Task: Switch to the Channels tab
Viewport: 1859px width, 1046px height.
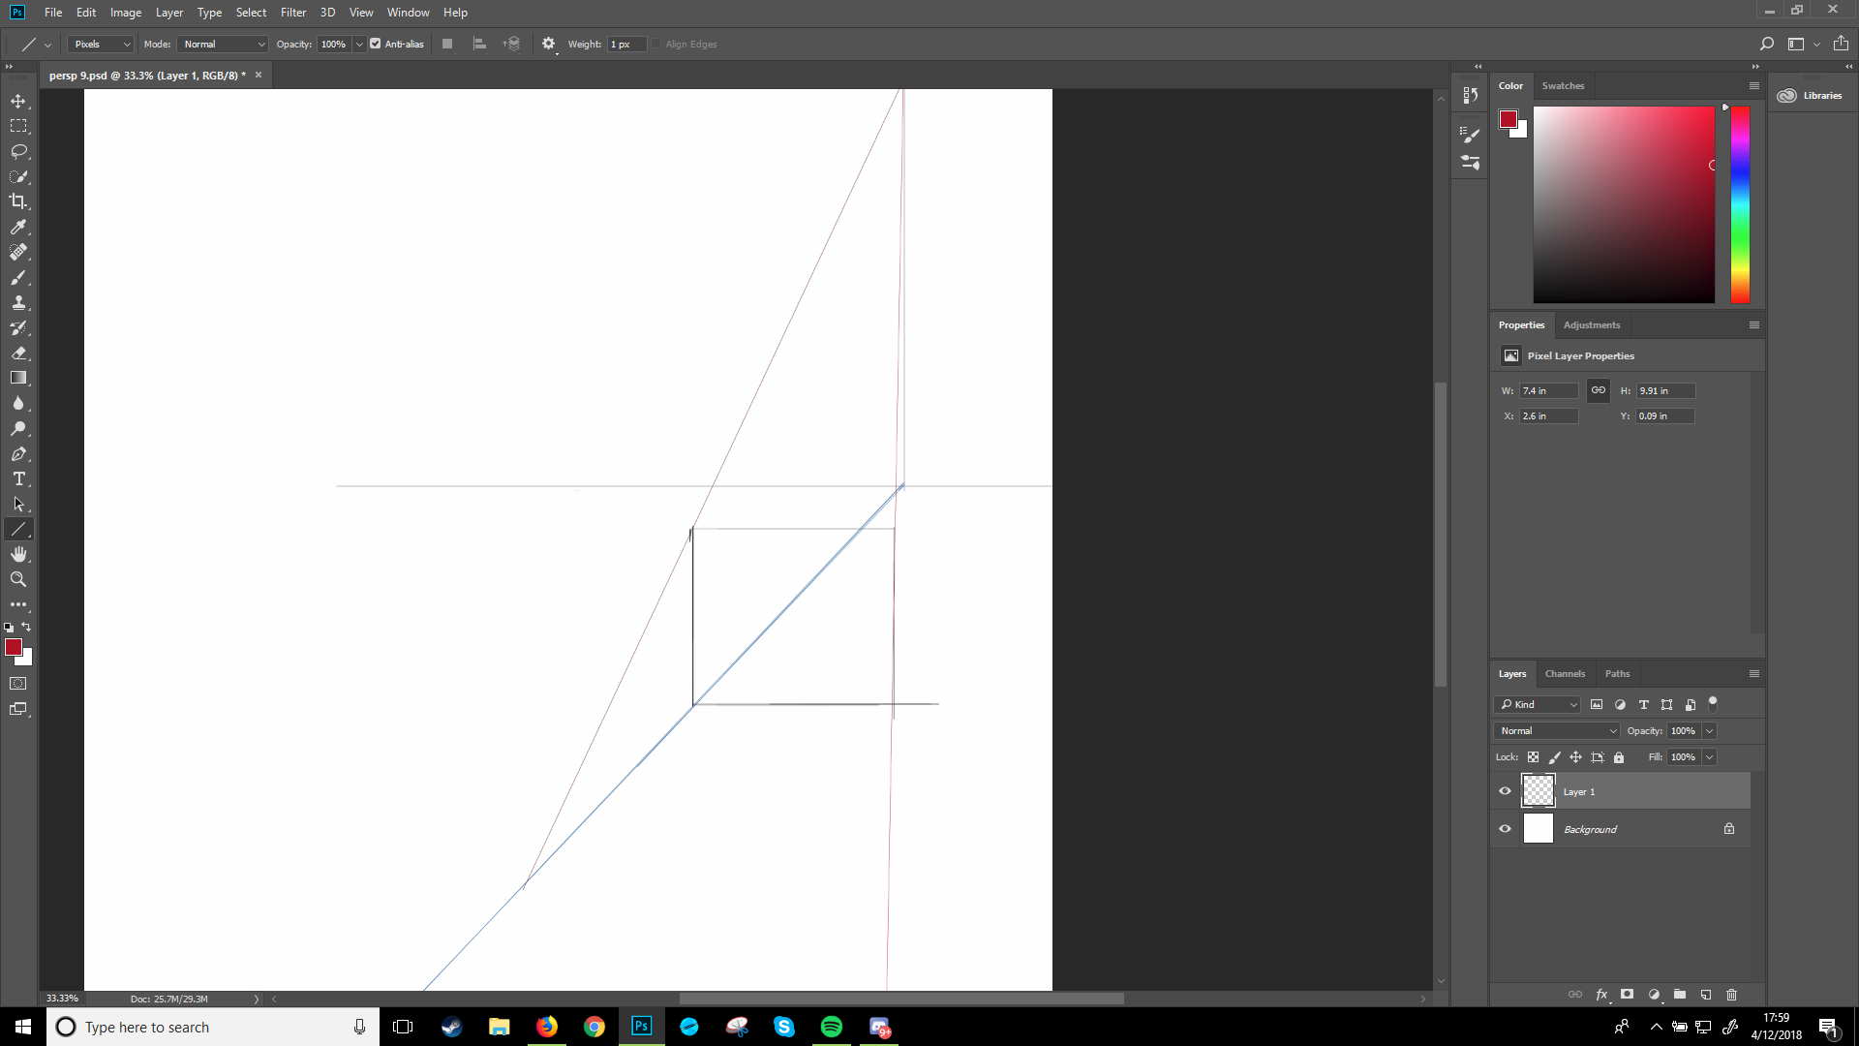Action: 1565,673
